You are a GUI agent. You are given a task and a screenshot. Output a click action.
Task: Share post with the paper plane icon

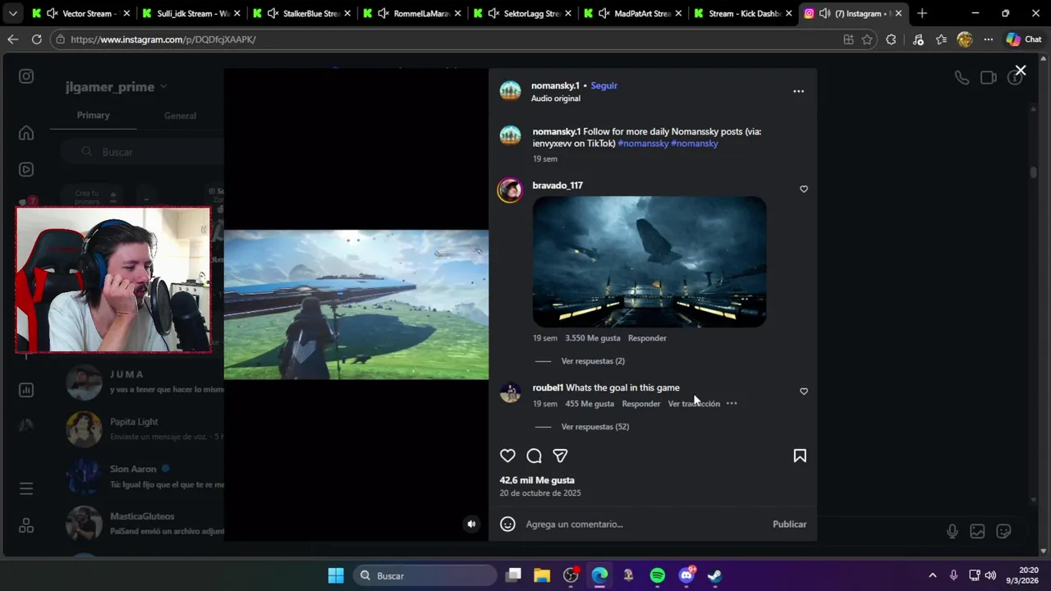560,456
